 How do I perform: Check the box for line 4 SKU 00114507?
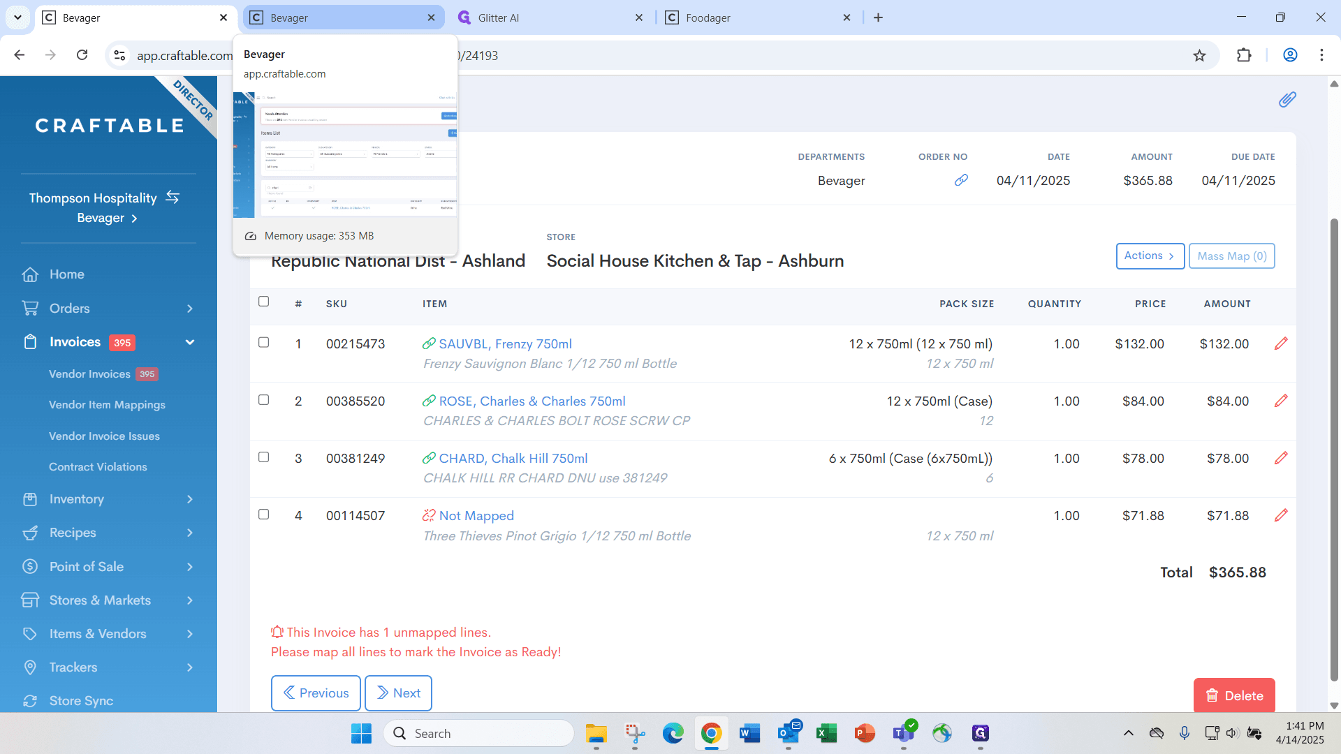263,514
